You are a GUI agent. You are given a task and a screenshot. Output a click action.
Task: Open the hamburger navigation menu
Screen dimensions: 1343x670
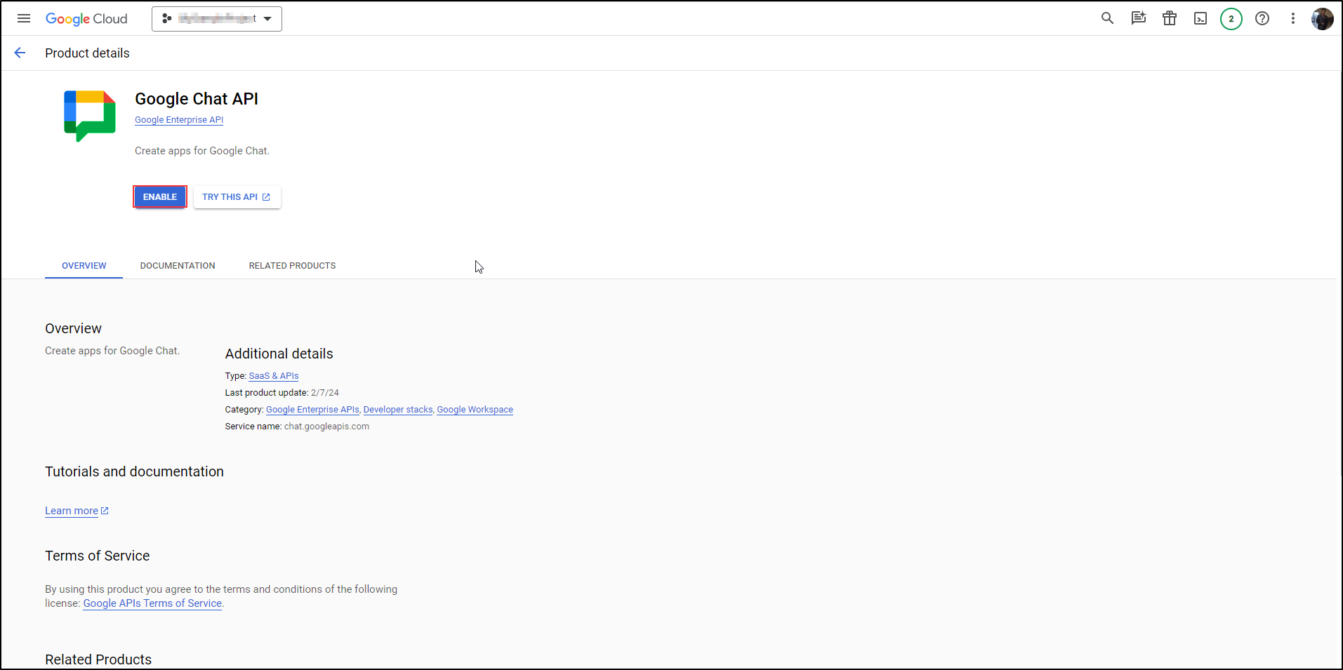click(24, 18)
